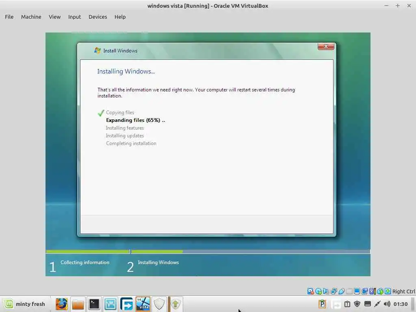
Task: Open the View menu
Action: pyautogui.click(x=55, y=17)
